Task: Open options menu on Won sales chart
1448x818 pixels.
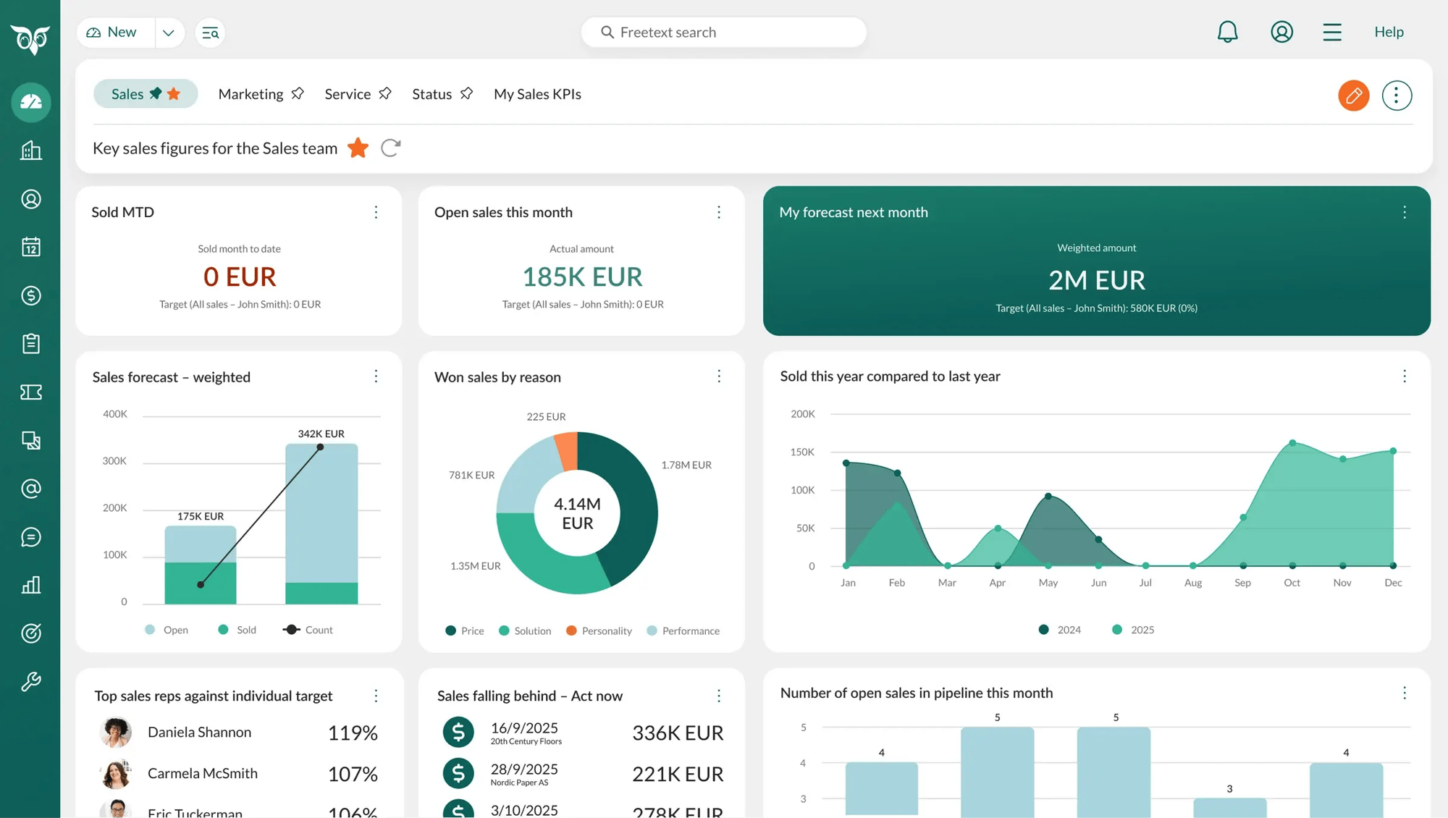Action: point(719,376)
